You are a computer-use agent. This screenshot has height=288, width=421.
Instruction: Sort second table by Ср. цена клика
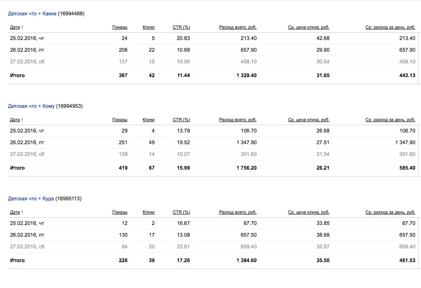tap(309, 120)
